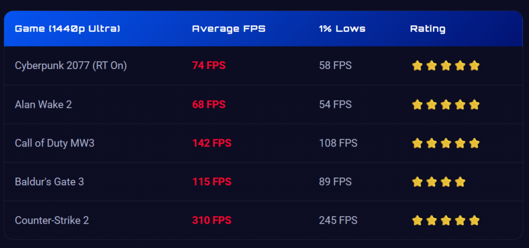Click the Call of Duty MW3 game name
This screenshot has width=529, height=248.
pyautogui.click(x=55, y=143)
